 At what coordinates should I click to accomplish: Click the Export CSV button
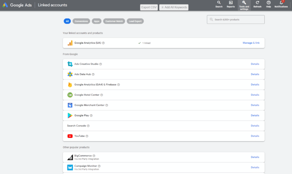(x=149, y=7)
